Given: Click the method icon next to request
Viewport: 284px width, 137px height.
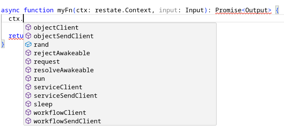Looking at the screenshot, I should (28, 62).
